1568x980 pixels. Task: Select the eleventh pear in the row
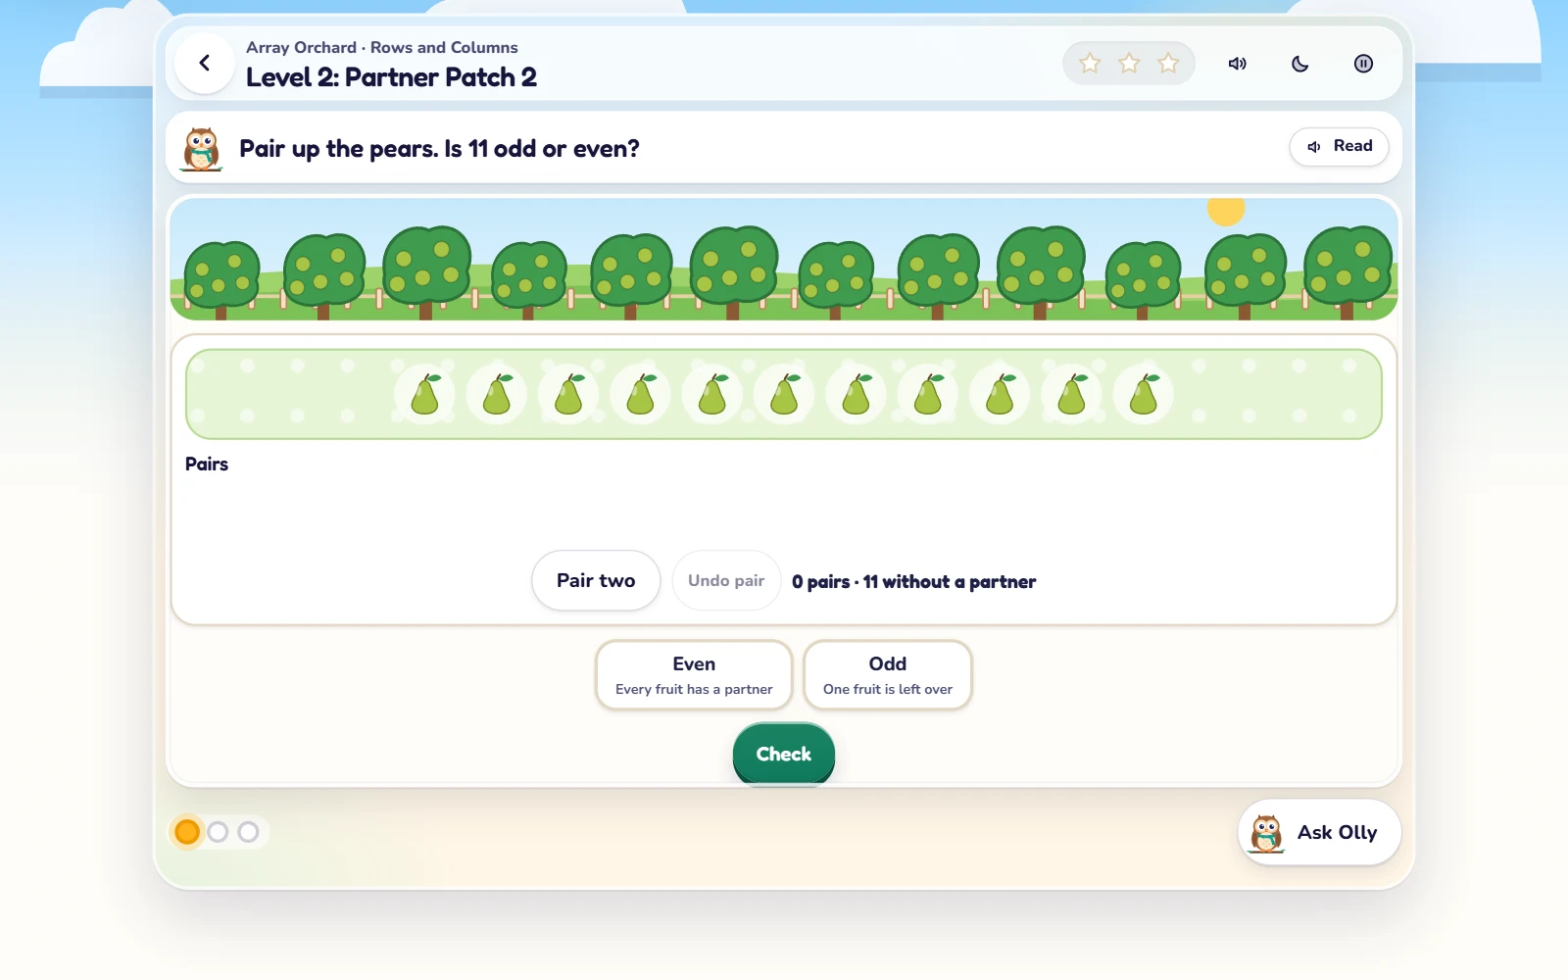point(1144,394)
